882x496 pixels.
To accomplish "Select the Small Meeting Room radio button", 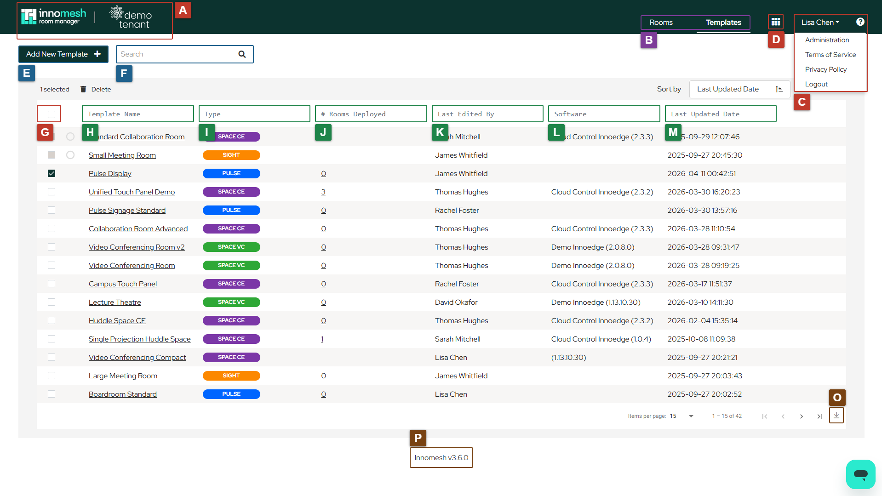I will point(70,155).
